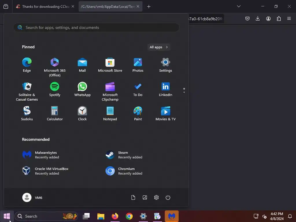Open the display tray icon beside volume
The image size is (296, 222).
256,216
